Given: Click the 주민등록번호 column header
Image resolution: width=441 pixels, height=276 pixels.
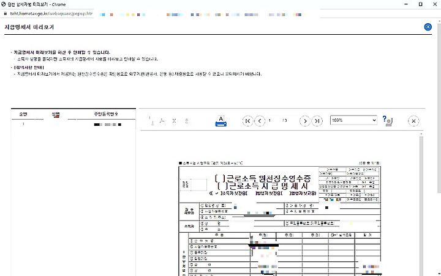Looking at the screenshot, I should 106,114.
